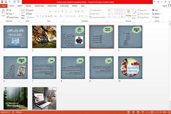Click the Save icon in the quick access toolbar
Screen dimensions: 171x114
tap(6, 2)
